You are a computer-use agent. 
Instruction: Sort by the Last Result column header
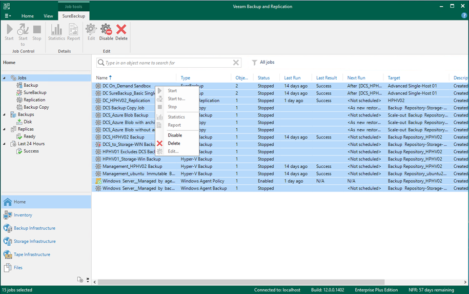coord(328,78)
